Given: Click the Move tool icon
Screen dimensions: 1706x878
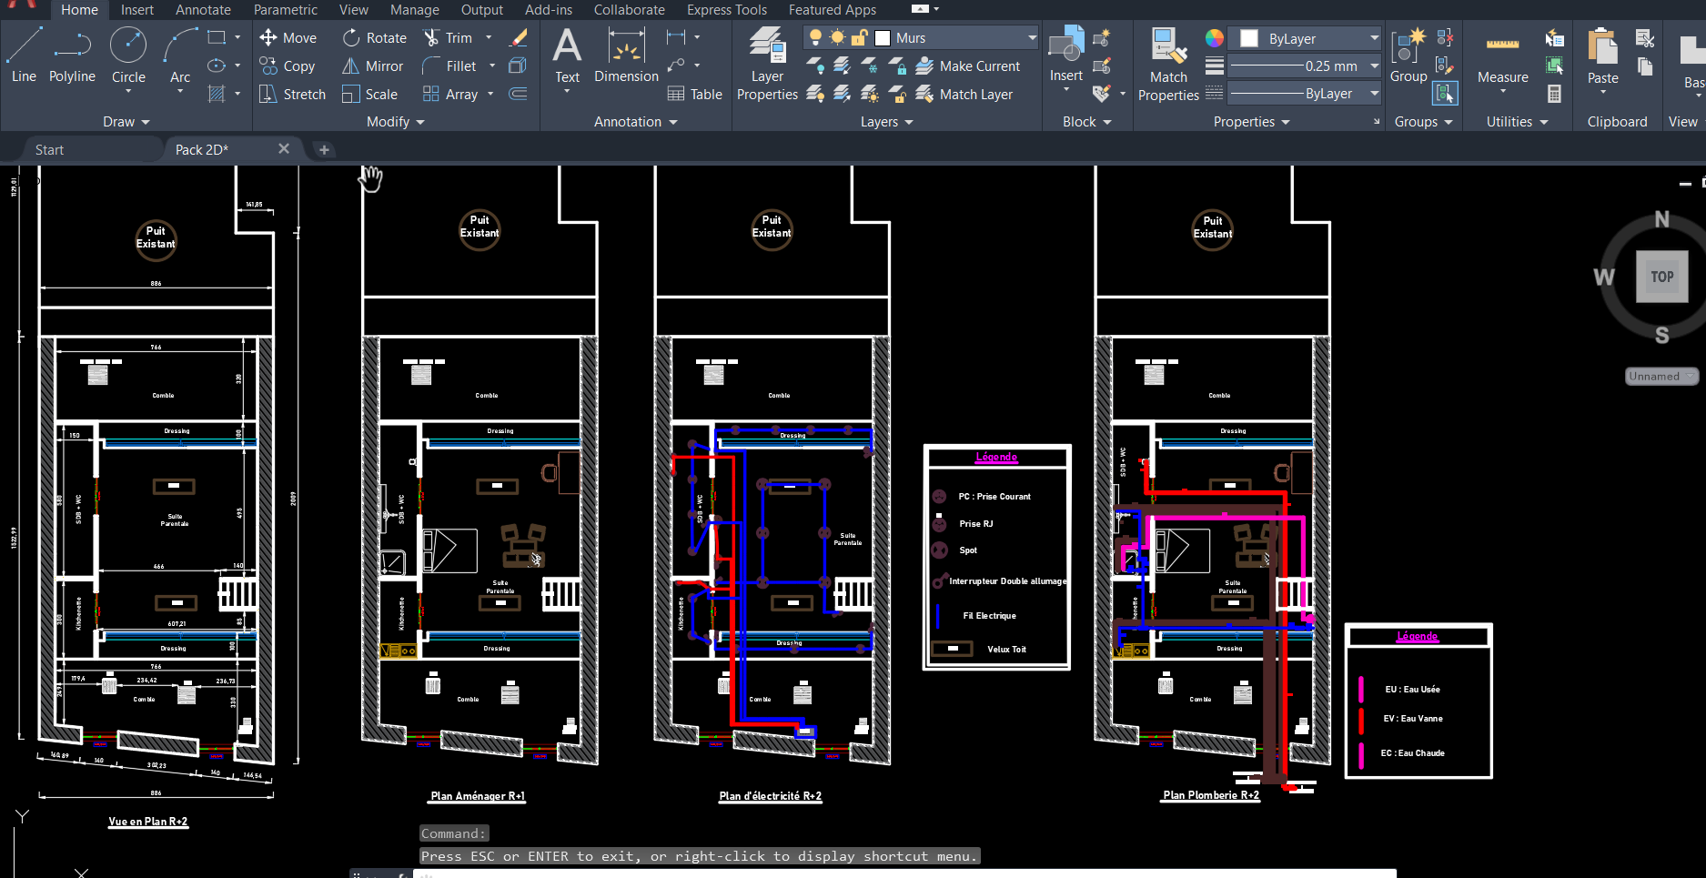Looking at the screenshot, I should pyautogui.click(x=268, y=37).
